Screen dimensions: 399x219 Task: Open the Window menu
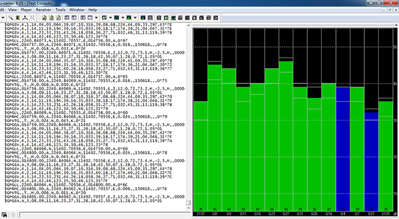77,10
